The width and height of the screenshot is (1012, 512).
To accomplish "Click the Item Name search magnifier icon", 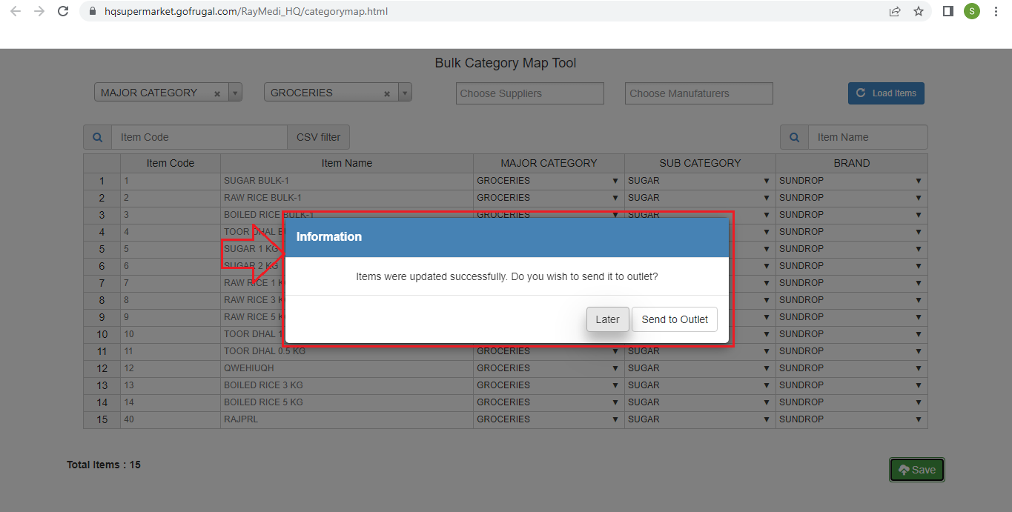I will 794,137.
